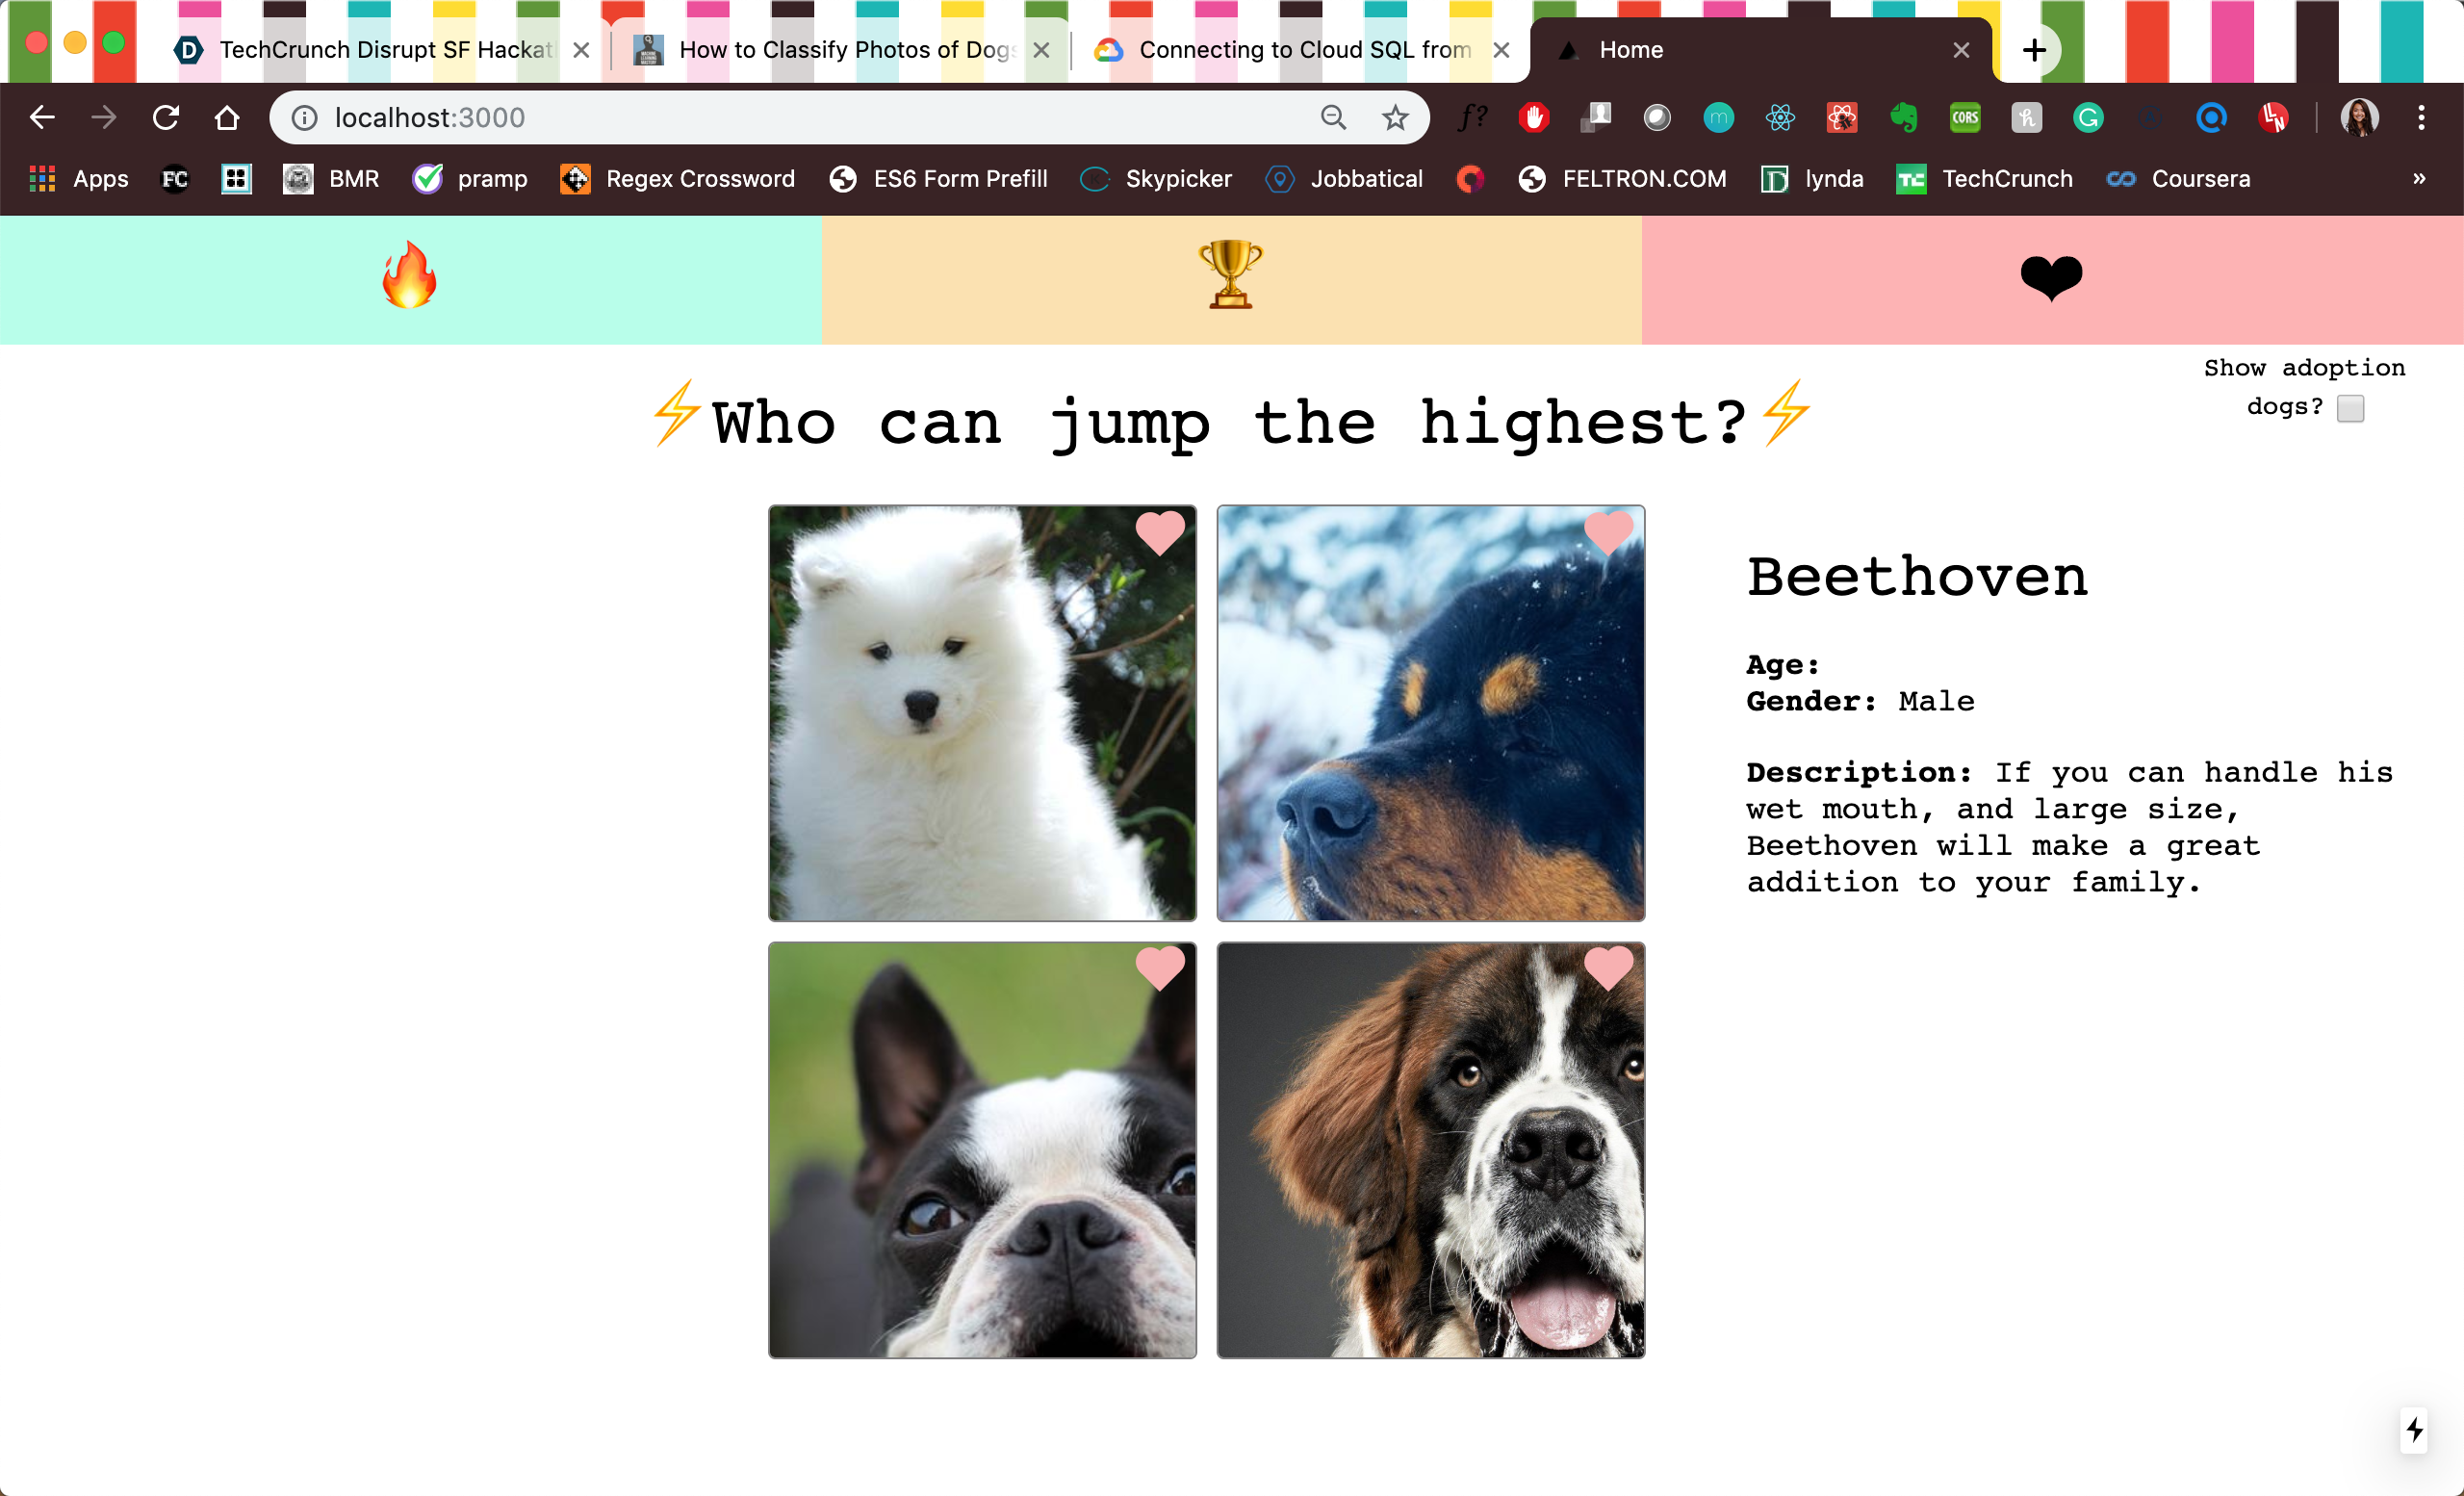Switch to TechCrunch Disrupt SF Hackathon tab
This screenshot has height=1496, width=2464.
coord(385,50)
